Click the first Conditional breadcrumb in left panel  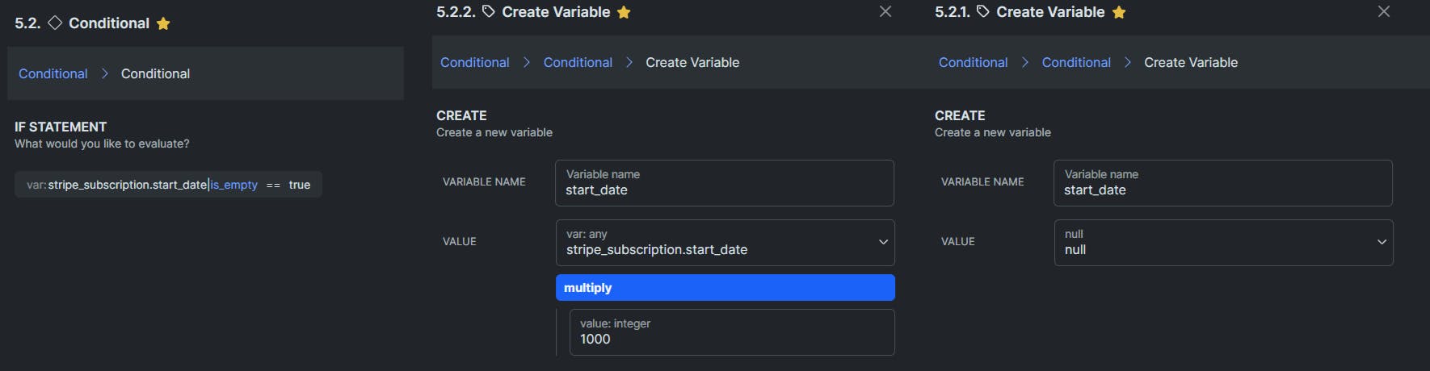[53, 73]
